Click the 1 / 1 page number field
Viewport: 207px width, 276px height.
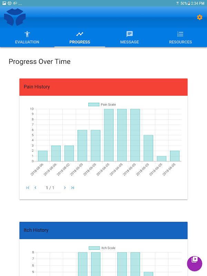coord(50,188)
